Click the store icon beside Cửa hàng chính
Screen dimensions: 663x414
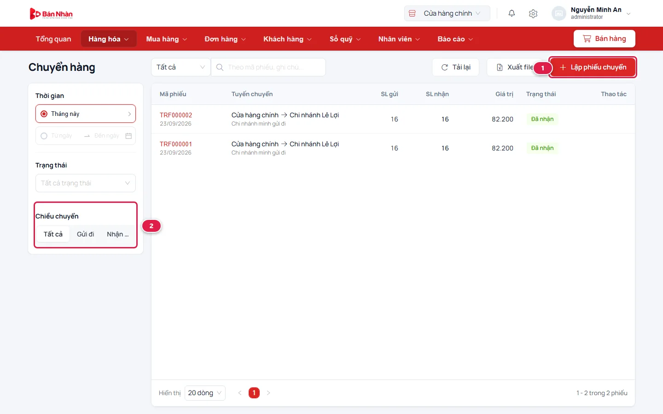click(x=412, y=13)
